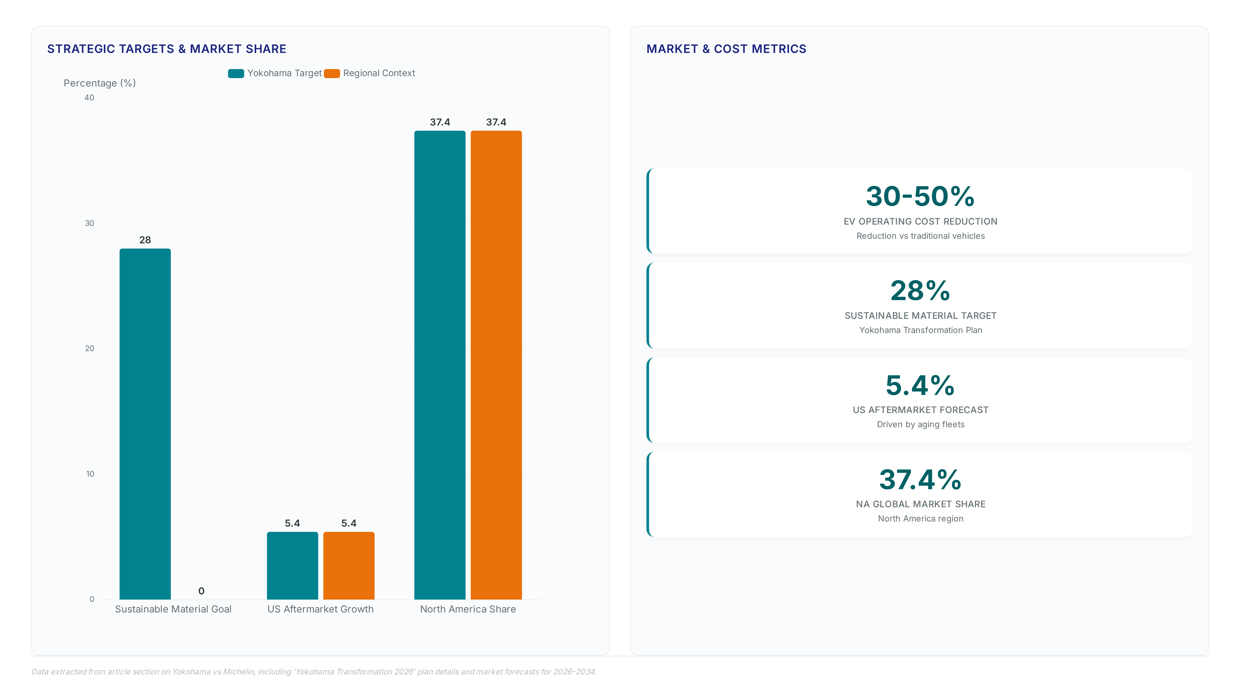Image resolution: width=1240 pixels, height=697 pixels.
Task: Click "Reduction vs traditional vehicles" caption
Action: pos(920,236)
